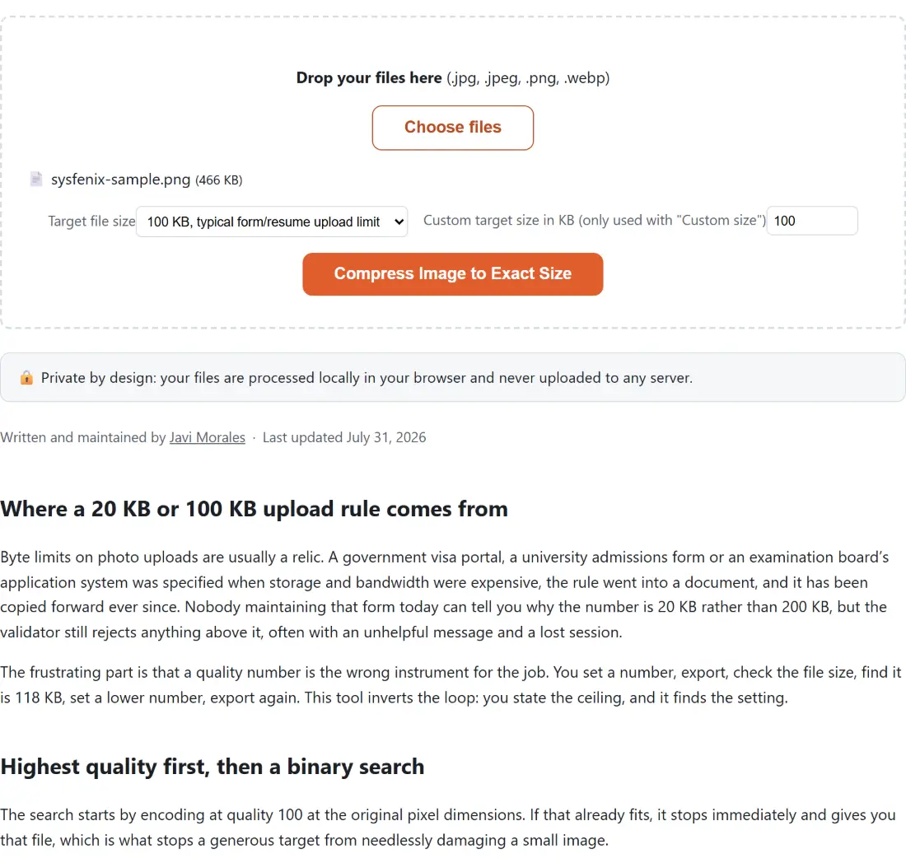The image size is (906, 863).
Task: Click the dropdown chevron arrow on size selector
Action: point(399,222)
